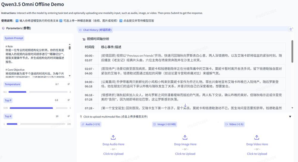
Task: Jump to chat bottom using the down arrow
Action: (x=185, y=106)
